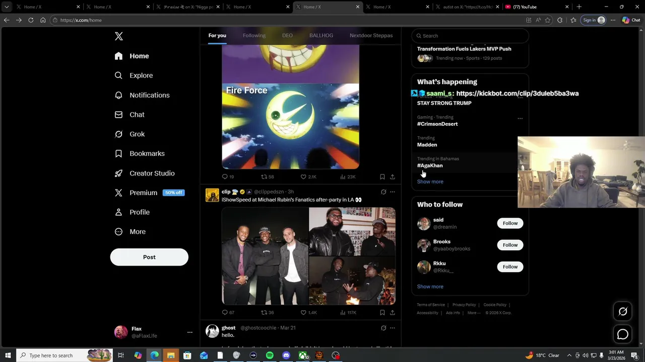Image resolution: width=645 pixels, height=362 pixels.
Task: Switch to the Following tab
Action: click(x=254, y=36)
